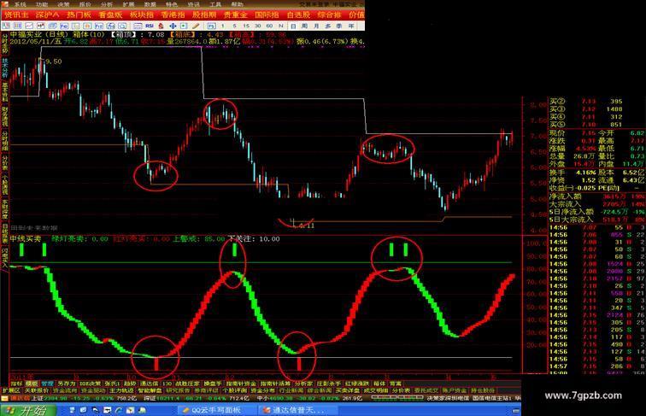The height and width of the screenshot is (416, 646).
Task: Open the 工具 menu
Action: coord(214,4)
